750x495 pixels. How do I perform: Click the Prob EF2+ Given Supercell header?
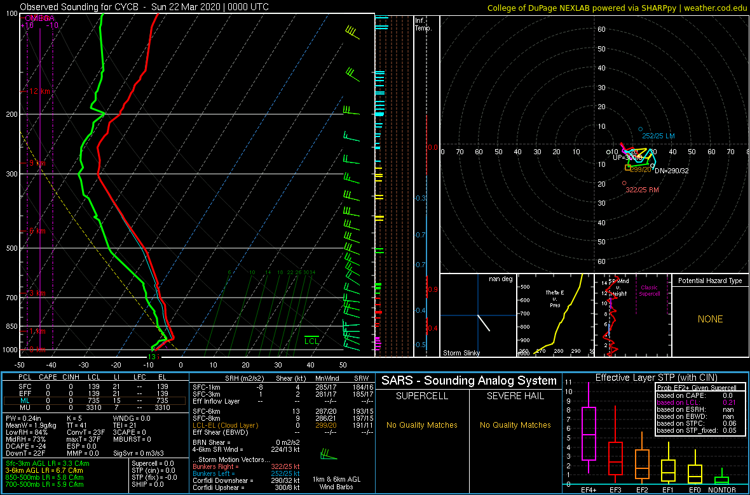click(x=698, y=388)
